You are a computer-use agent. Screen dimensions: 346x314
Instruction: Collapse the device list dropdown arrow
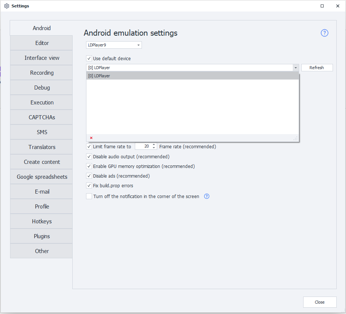pos(295,68)
